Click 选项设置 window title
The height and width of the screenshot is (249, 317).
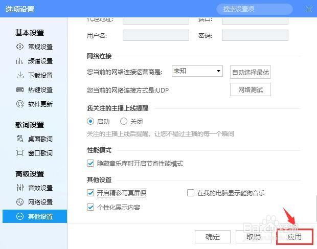pos(20,9)
